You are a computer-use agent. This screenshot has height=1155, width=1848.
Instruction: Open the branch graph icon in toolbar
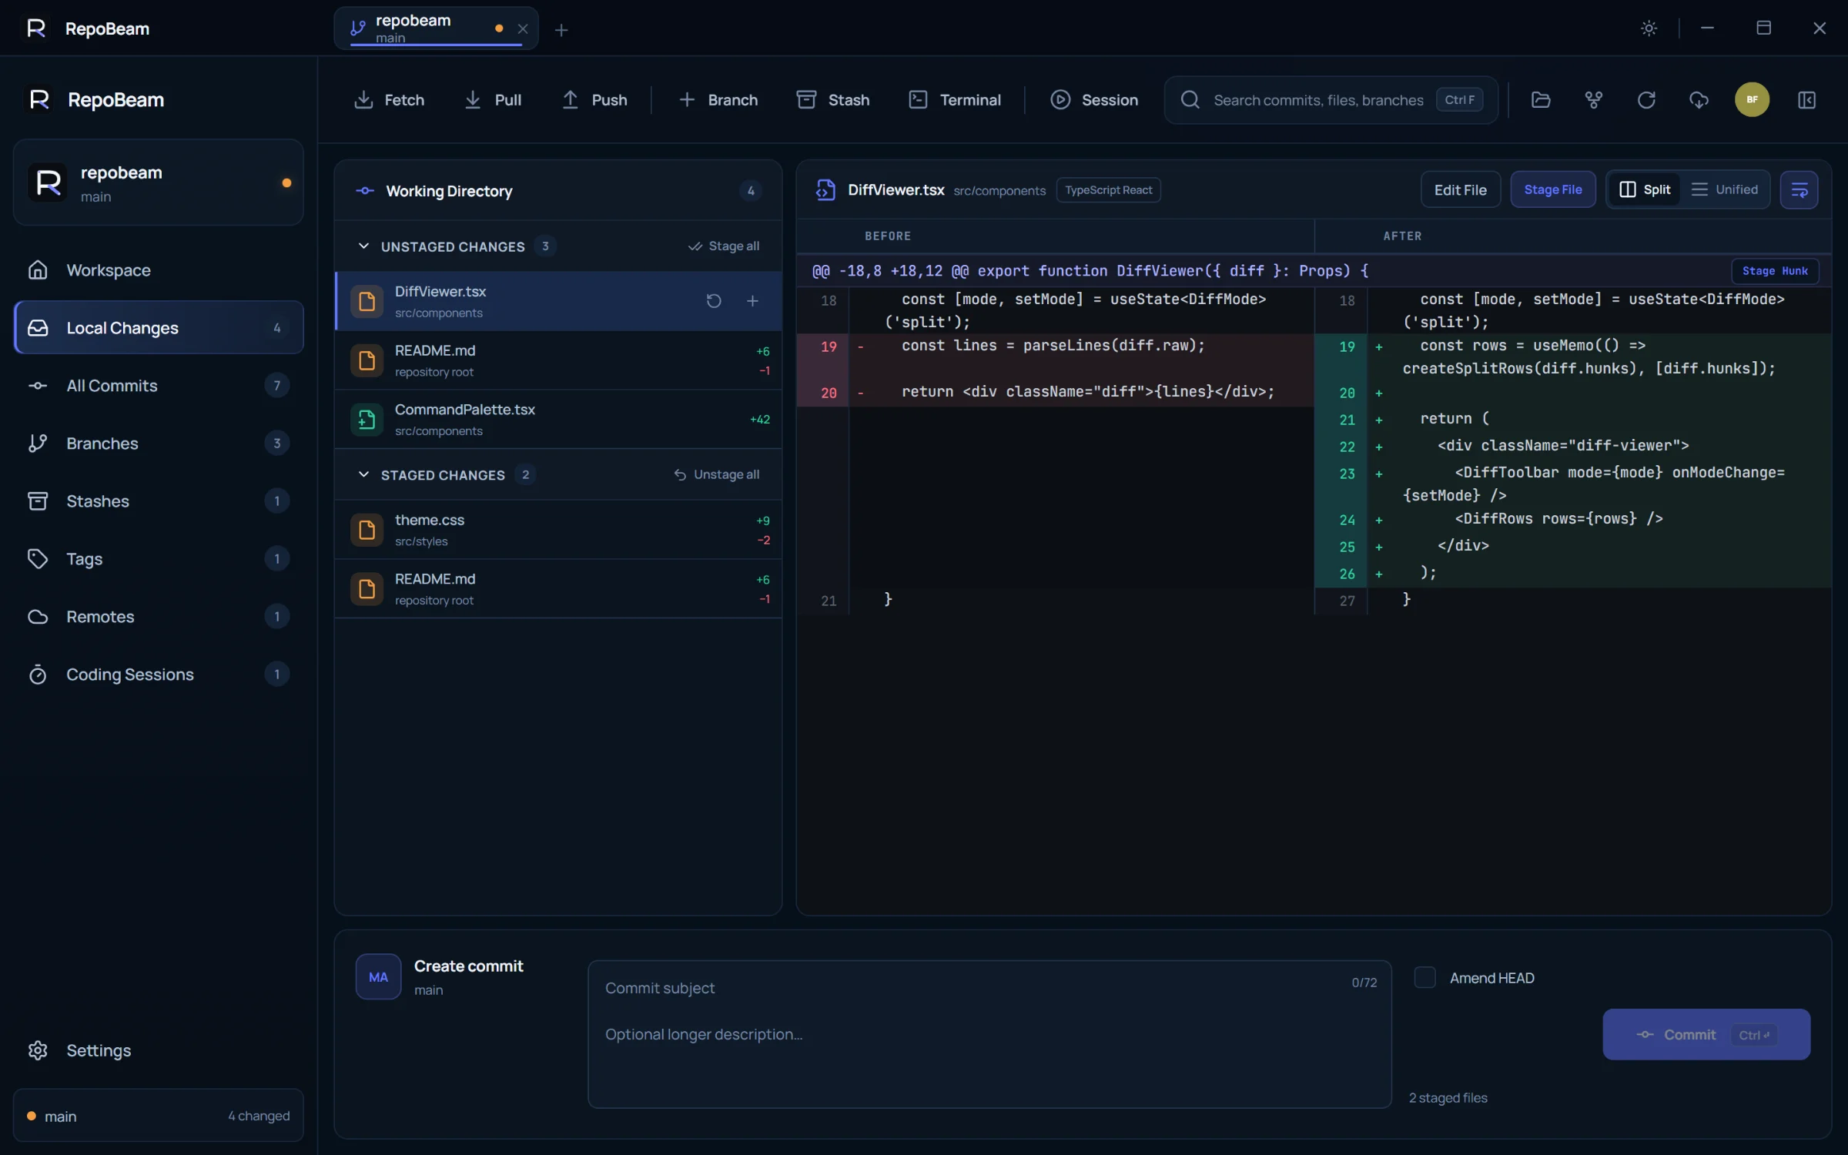[1593, 100]
